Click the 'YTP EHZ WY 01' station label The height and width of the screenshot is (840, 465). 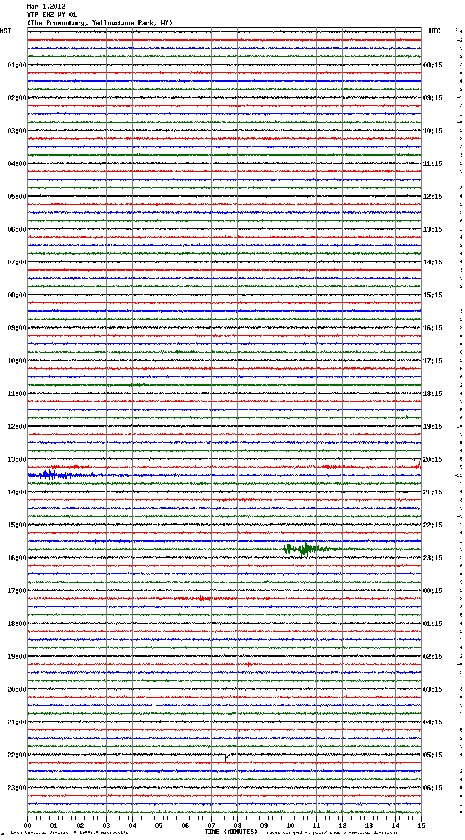pyautogui.click(x=51, y=15)
